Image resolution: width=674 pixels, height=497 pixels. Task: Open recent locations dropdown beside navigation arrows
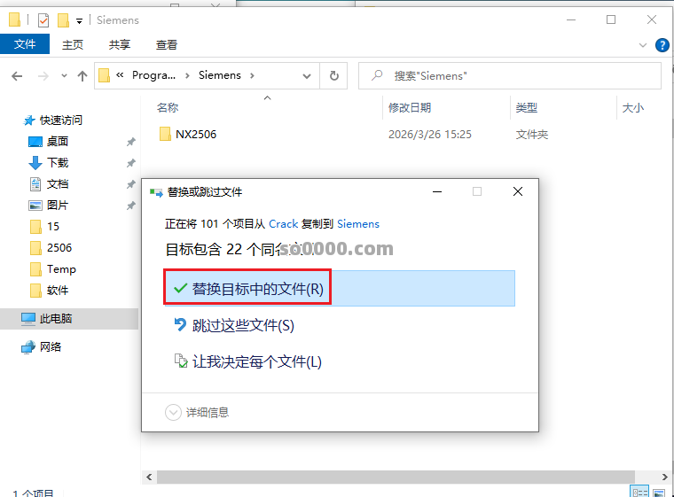[x=63, y=76]
